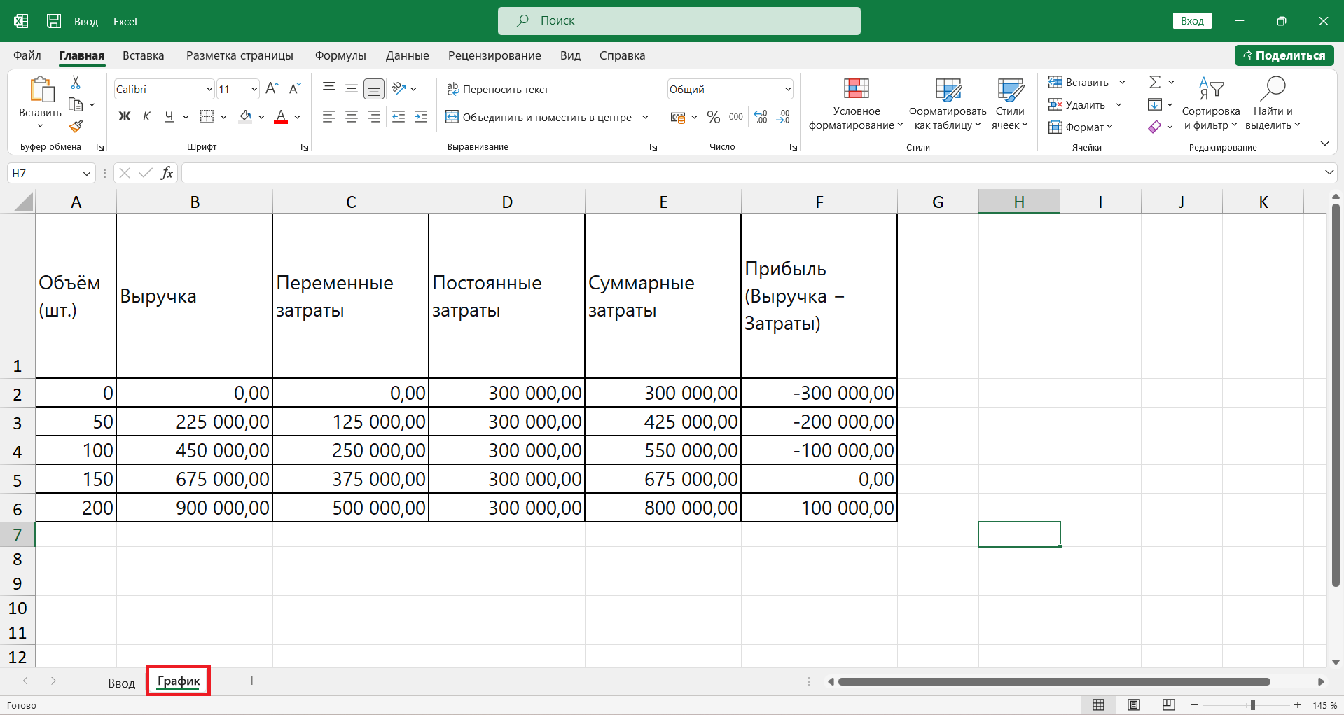
Task: Click the Format Painter brush icon
Action: click(76, 126)
